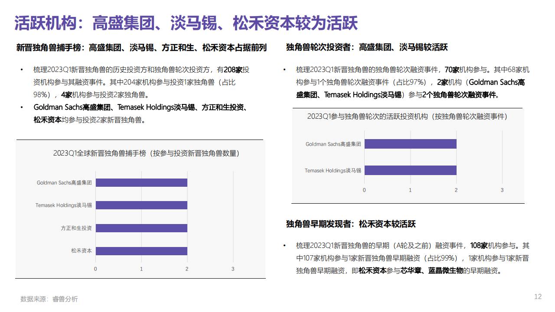Click Goldman Sachs bar in left chart
This screenshot has height=312, width=555.
tap(141, 182)
